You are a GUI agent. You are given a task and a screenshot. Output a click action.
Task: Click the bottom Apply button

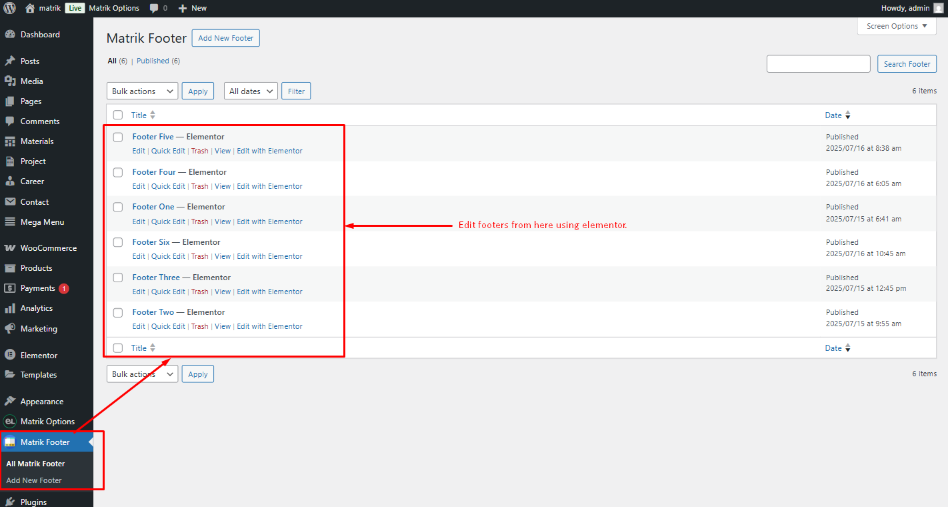(x=198, y=374)
